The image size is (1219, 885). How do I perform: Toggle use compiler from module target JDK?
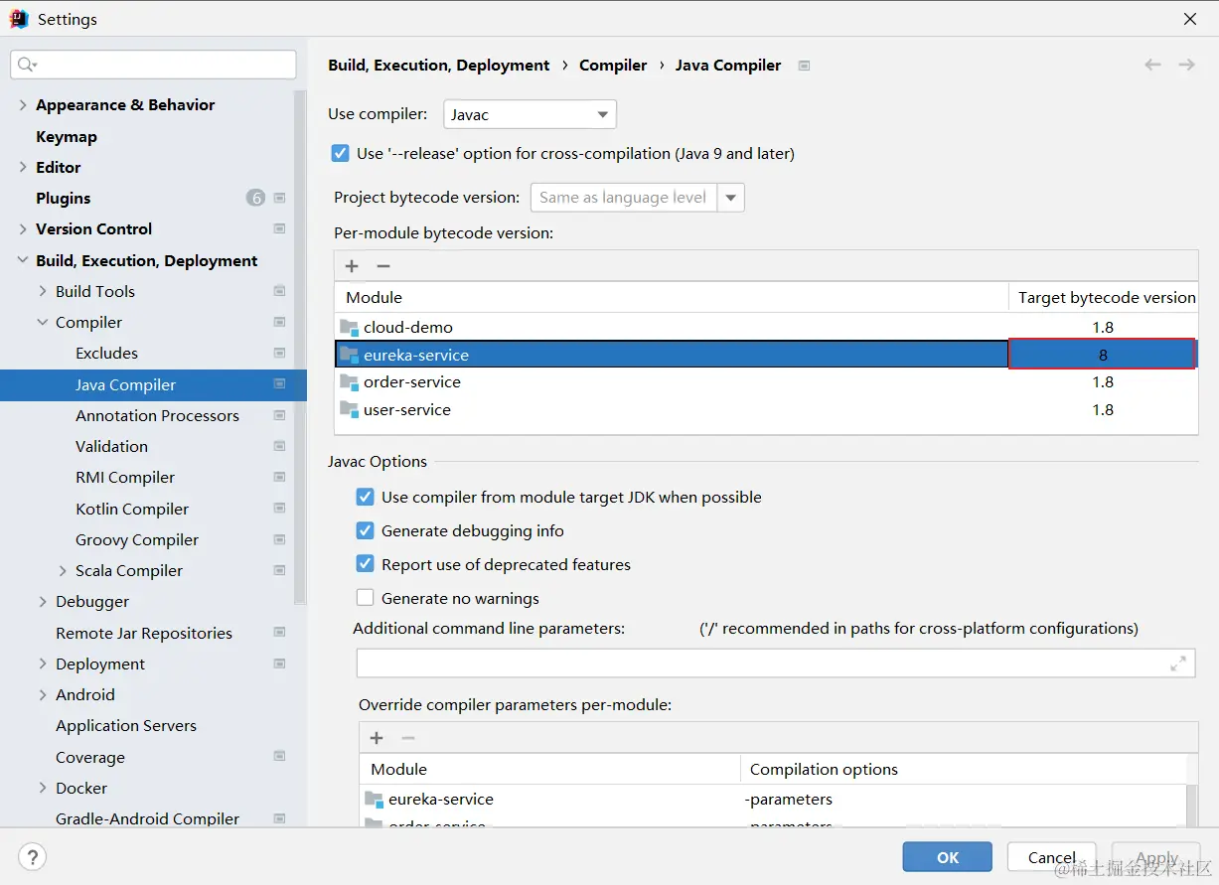365,497
